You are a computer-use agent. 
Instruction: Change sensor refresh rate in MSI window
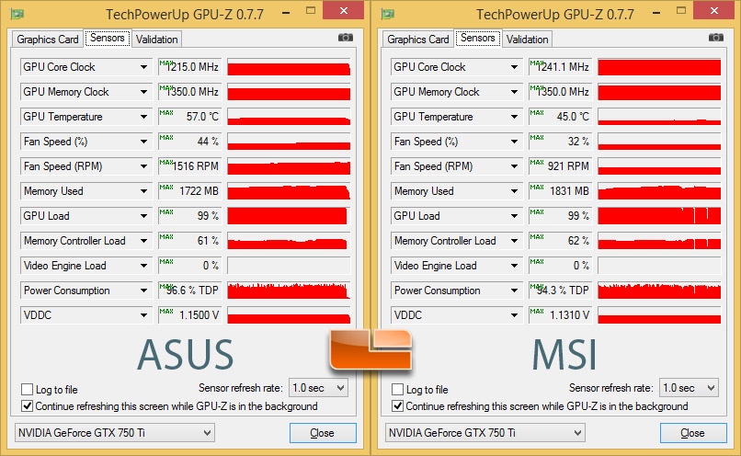689,388
